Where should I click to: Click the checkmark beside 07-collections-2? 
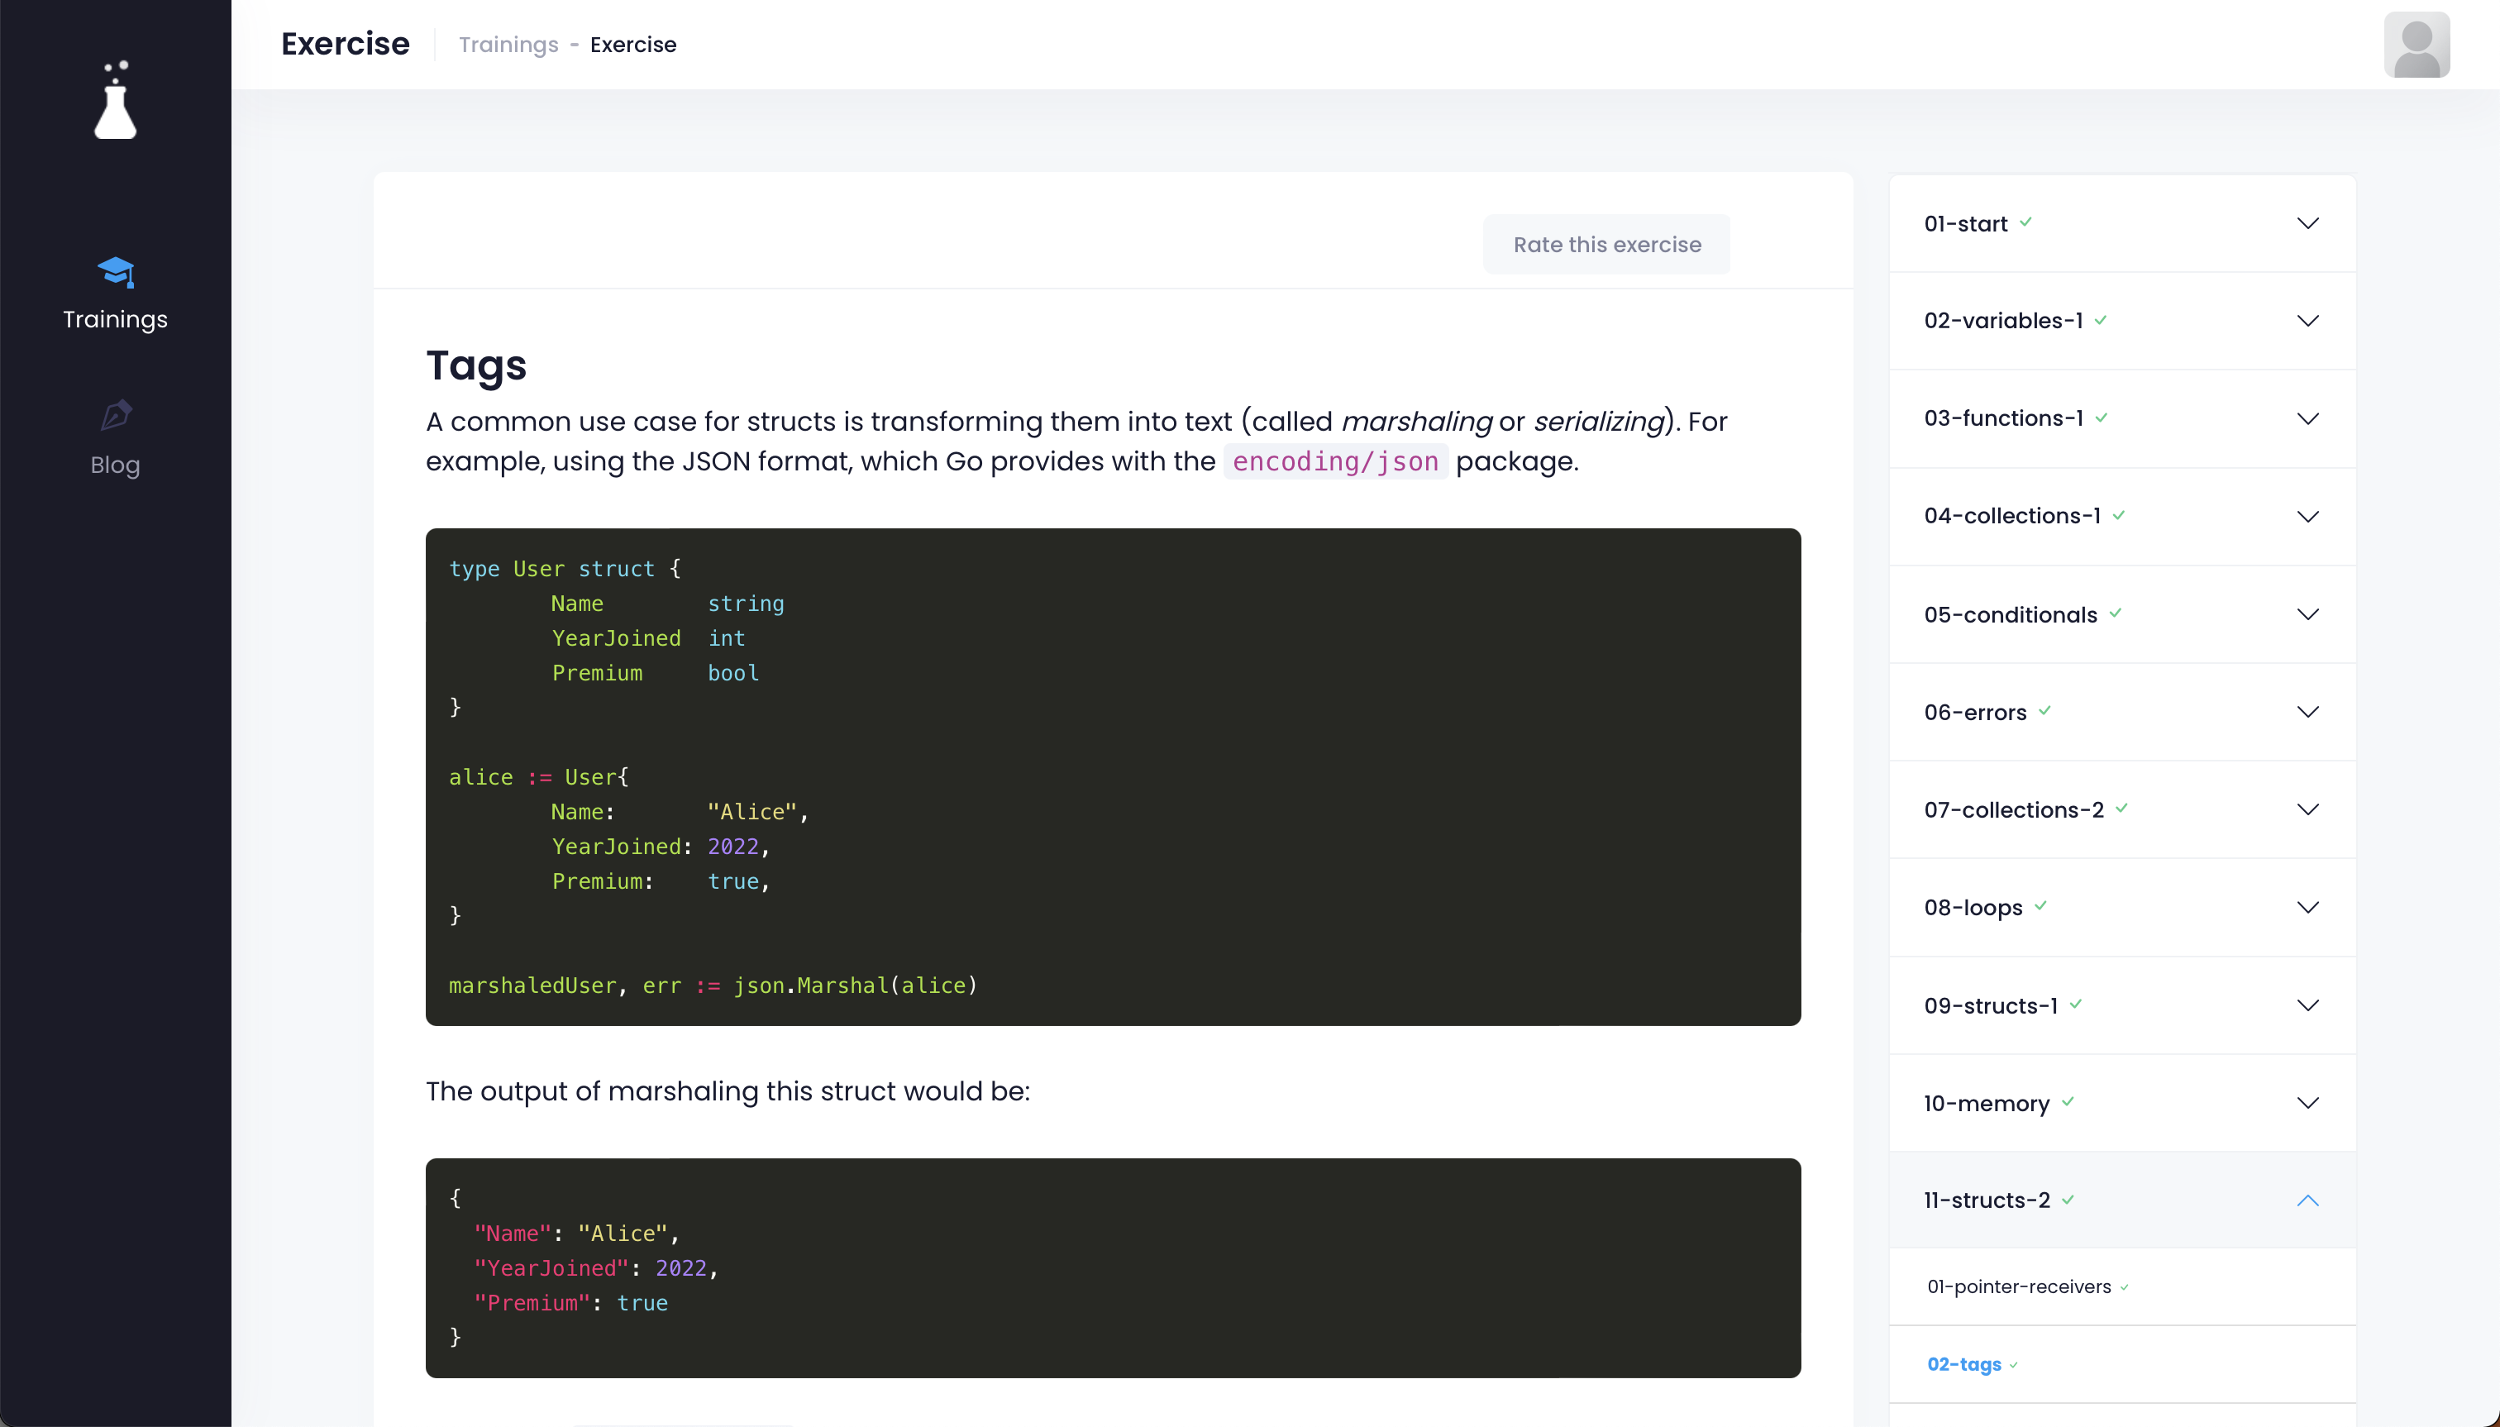click(2121, 809)
